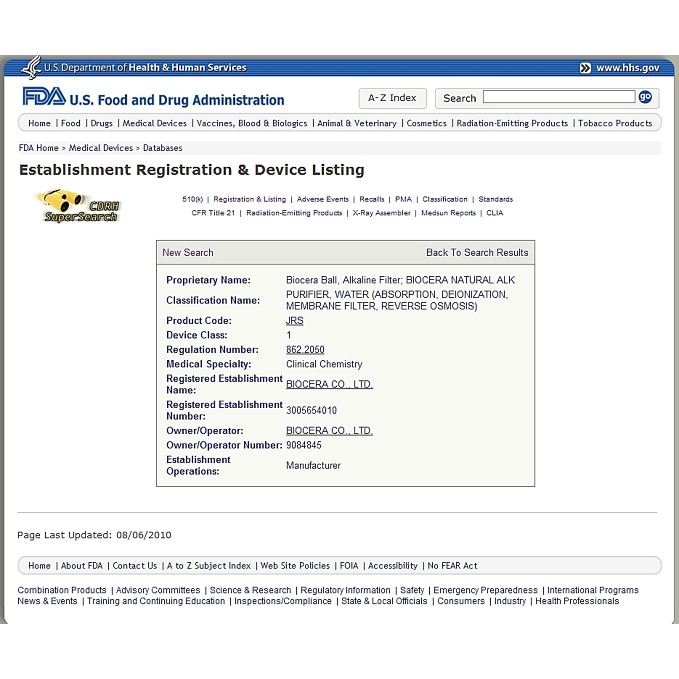679x679 pixels.
Task: Start a New Search
Action: pos(188,253)
